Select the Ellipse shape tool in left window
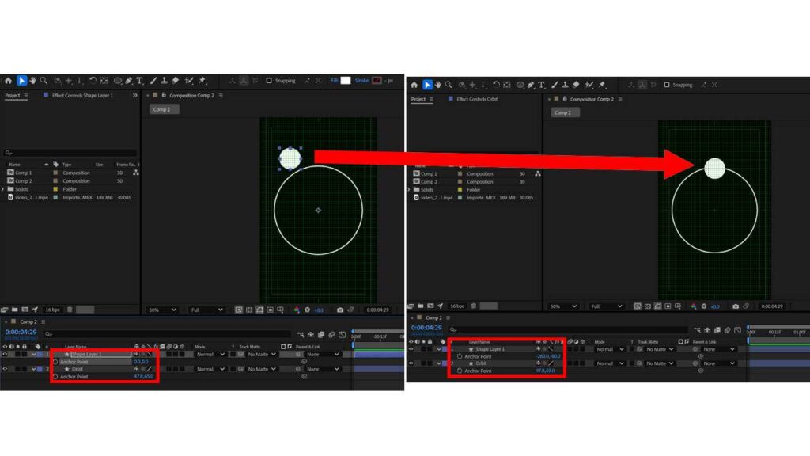The image size is (810, 456). pyautogui.click(x=118, y=81)
